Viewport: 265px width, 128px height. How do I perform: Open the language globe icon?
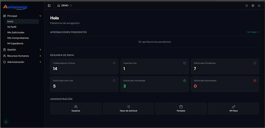point(253,6)
